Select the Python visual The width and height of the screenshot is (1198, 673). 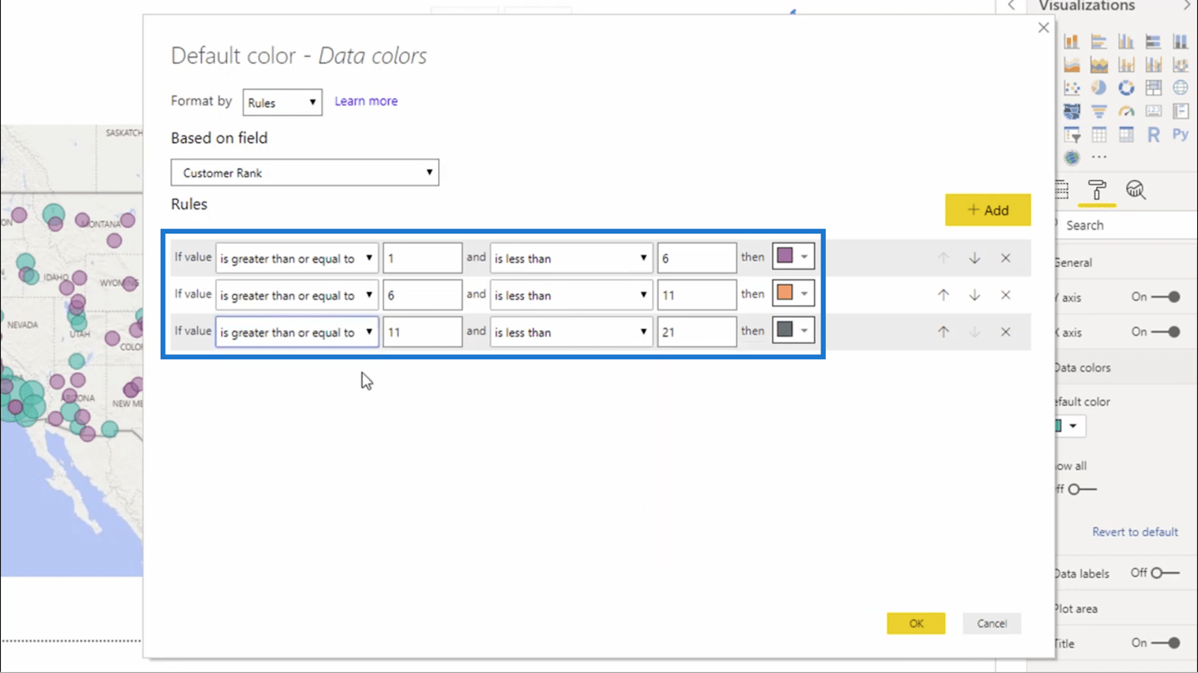click(1181, 135)
